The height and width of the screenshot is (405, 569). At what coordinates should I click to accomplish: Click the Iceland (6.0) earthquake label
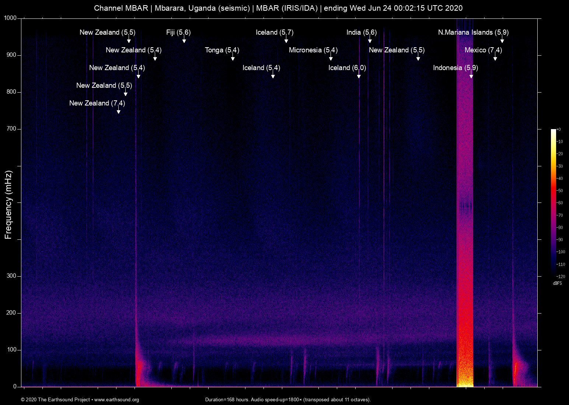[x=346, y=68]
